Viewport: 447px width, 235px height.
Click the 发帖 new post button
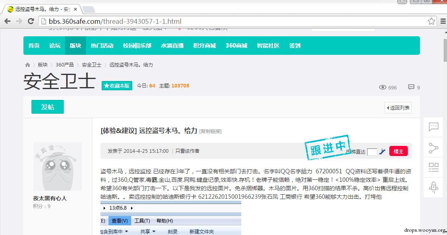[x=48, y=107]
